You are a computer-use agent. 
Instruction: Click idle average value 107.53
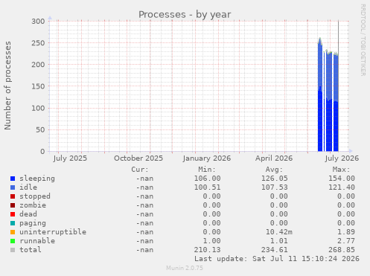pyautogui.click(x=275, y=187)
